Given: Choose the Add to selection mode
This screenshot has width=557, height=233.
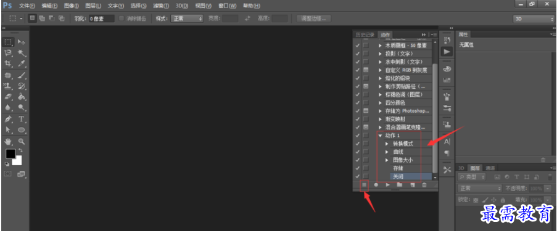Looking at the screenshot, I should pyautogui.click(x=42, y=18).
